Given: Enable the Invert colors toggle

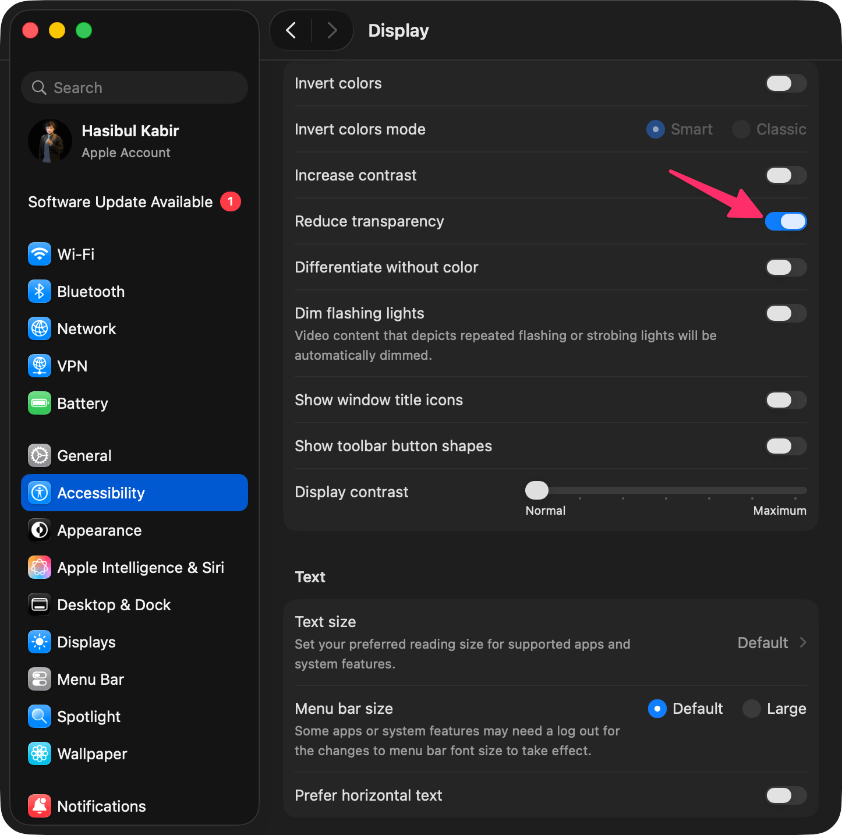Looking at the screenshot, I should (x=786, y=83).
